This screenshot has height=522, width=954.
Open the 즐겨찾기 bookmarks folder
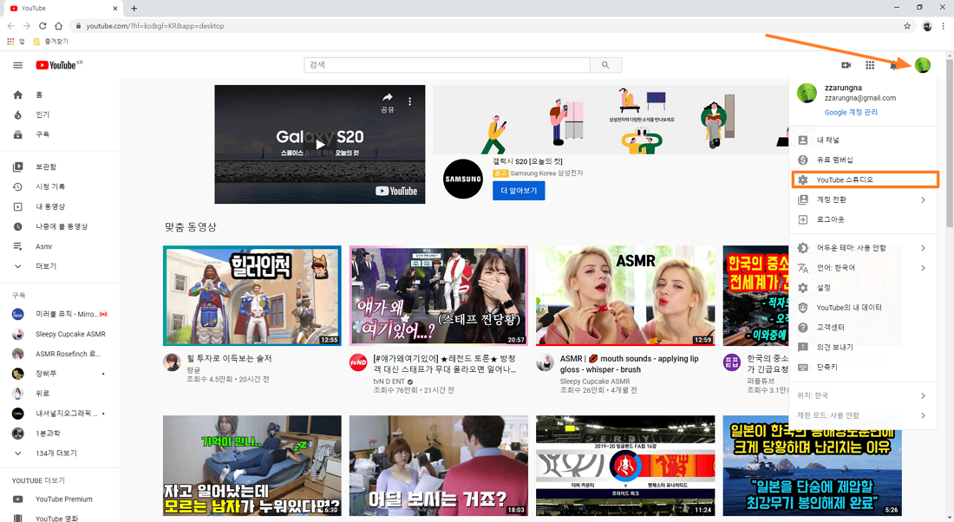point(50,42)
